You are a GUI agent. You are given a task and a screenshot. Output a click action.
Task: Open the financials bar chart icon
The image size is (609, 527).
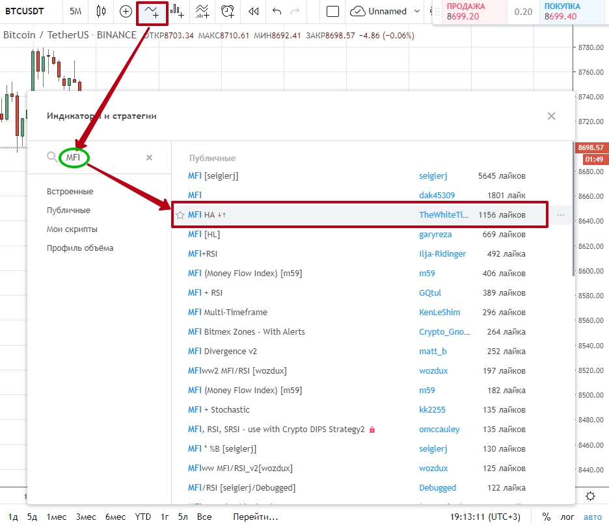pos(176,11)
